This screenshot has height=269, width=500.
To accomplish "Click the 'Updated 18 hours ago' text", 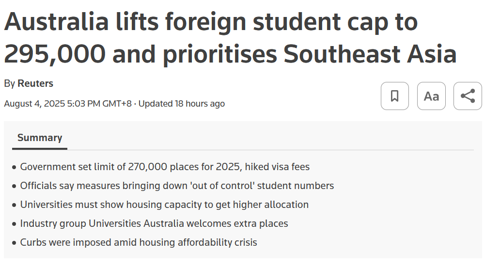I will tap(182, 104).
